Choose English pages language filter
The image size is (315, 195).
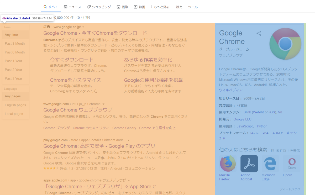click(x=16, y=105)
